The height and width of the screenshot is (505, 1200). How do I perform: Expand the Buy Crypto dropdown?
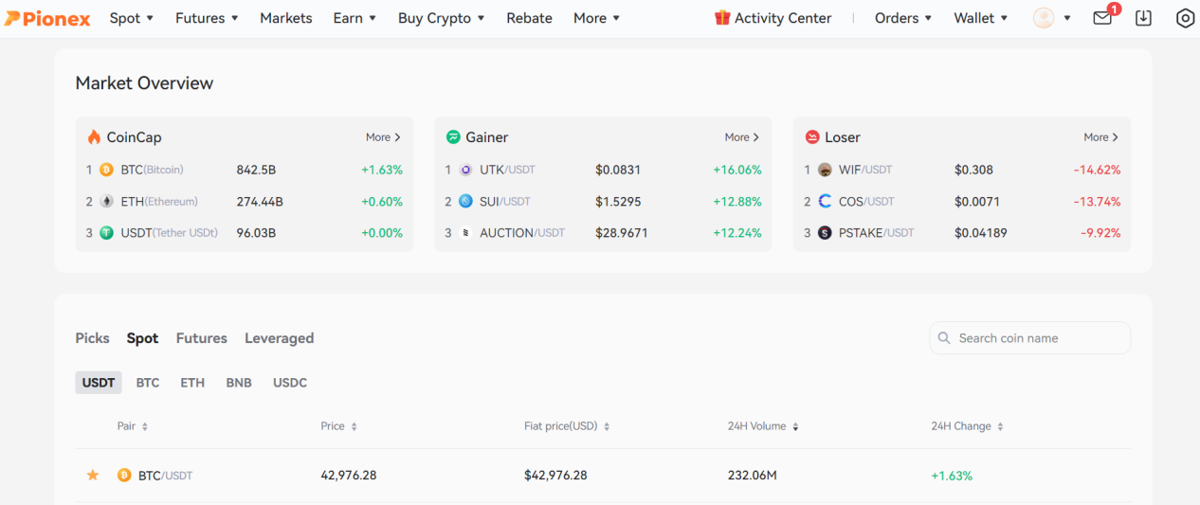coord(441,18)
